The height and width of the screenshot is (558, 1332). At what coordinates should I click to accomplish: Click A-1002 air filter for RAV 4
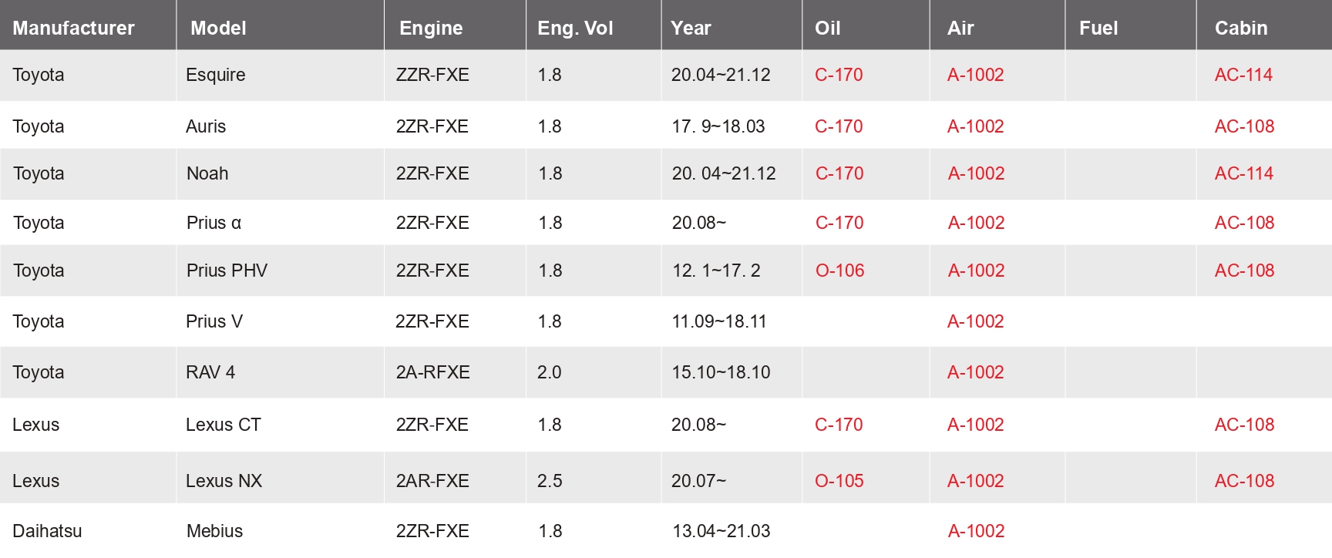975,372
